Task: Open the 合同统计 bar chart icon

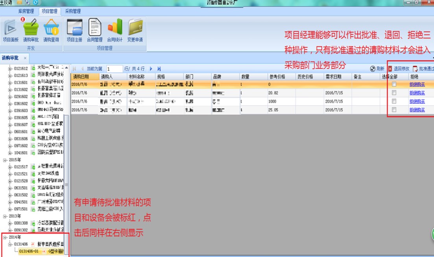Action: (x=115, y=30)
